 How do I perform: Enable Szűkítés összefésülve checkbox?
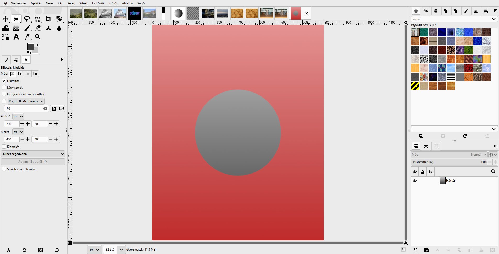tap(4, 169)
